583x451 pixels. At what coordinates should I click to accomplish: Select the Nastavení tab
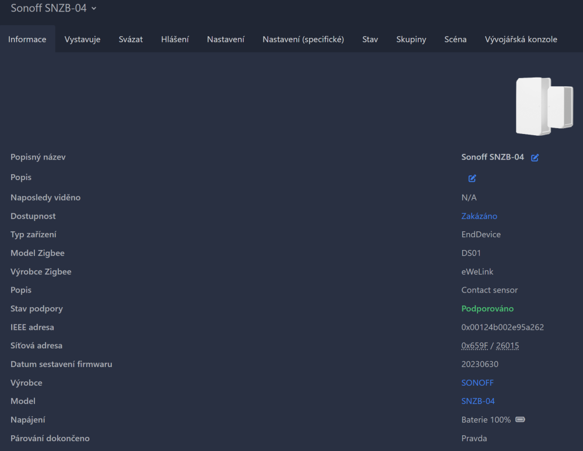coord(225,39)
